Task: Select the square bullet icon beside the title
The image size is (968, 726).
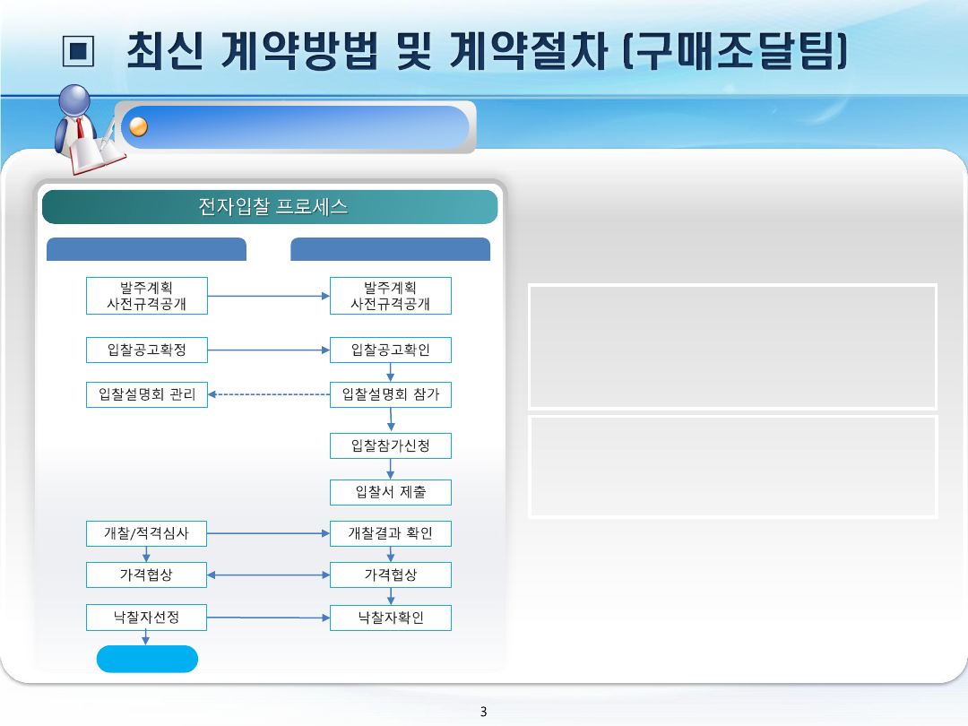Action: [x=80, y=53]
